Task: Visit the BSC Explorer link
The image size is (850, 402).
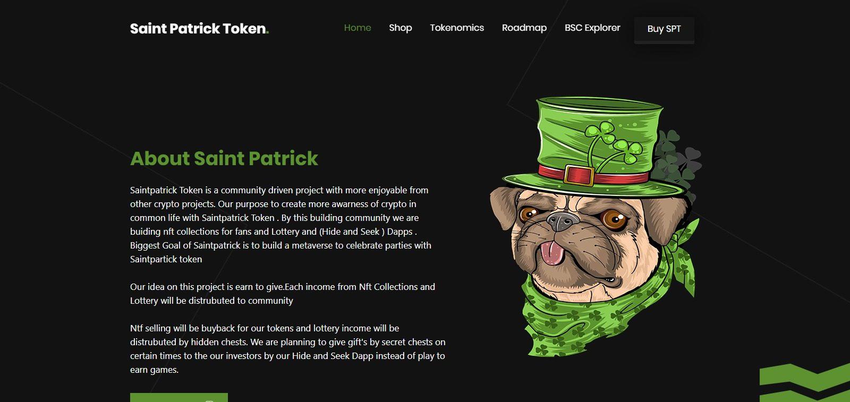Action: 592,28
